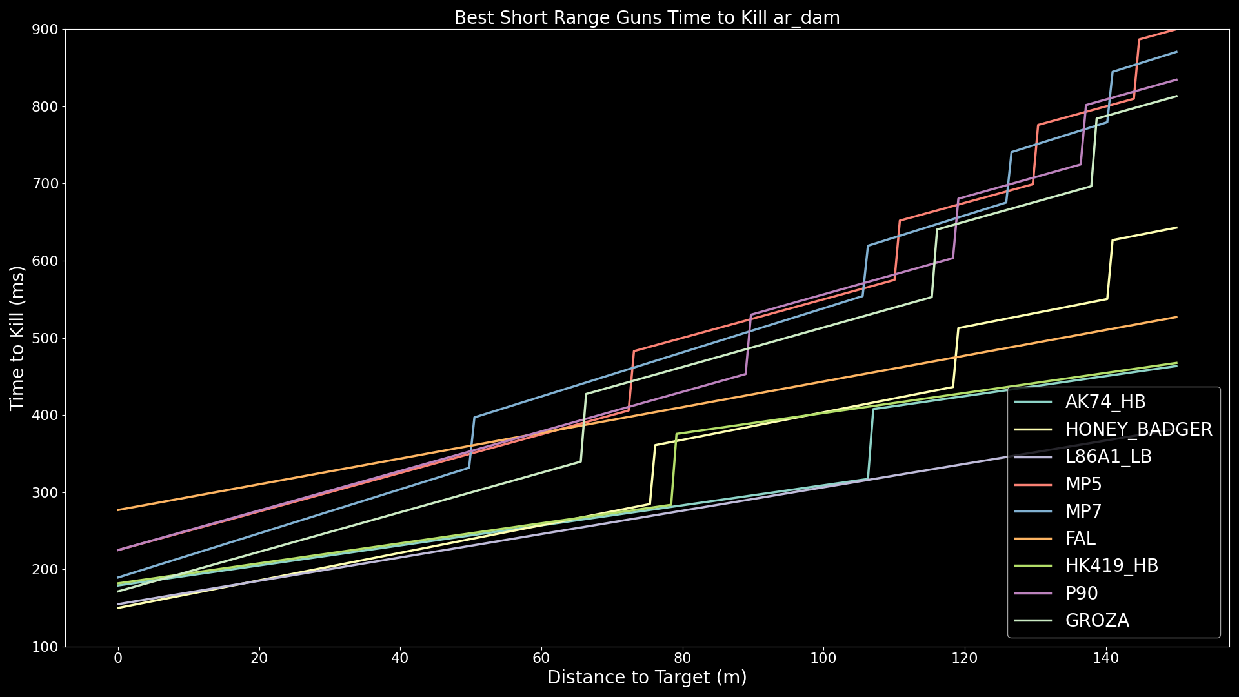This screenshot has width=1239, height=697.
Task: Click the 900 tick on y-axis
Action: point(45,30)
